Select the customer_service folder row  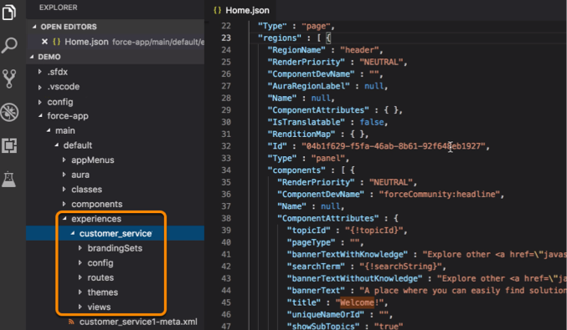pos(115,233)
